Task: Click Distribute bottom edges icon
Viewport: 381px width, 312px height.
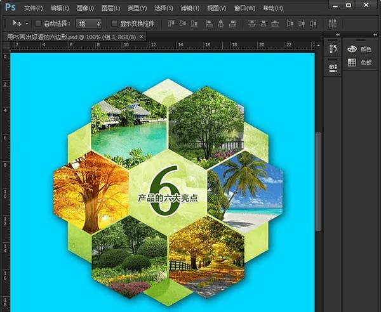Action: click(x=275, y=23)
